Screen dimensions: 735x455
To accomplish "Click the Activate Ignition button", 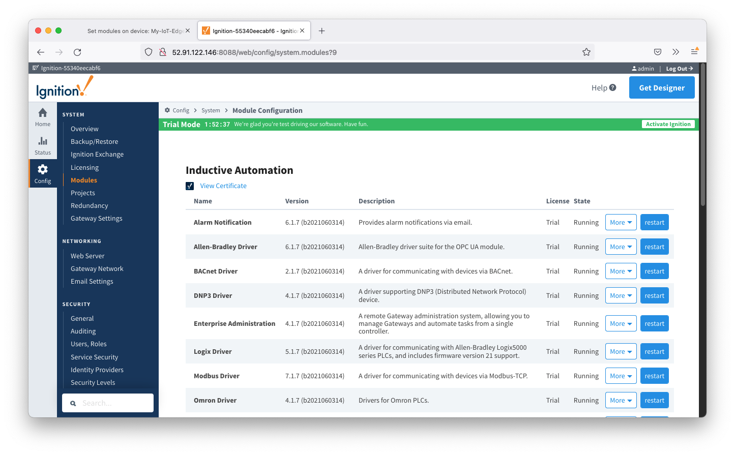I will 668,124.
